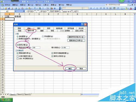Image resolution: width=136 pixels, height=102 pixels.
Task: Switch to the 视图 tab in Options
Action: point(20,31)
